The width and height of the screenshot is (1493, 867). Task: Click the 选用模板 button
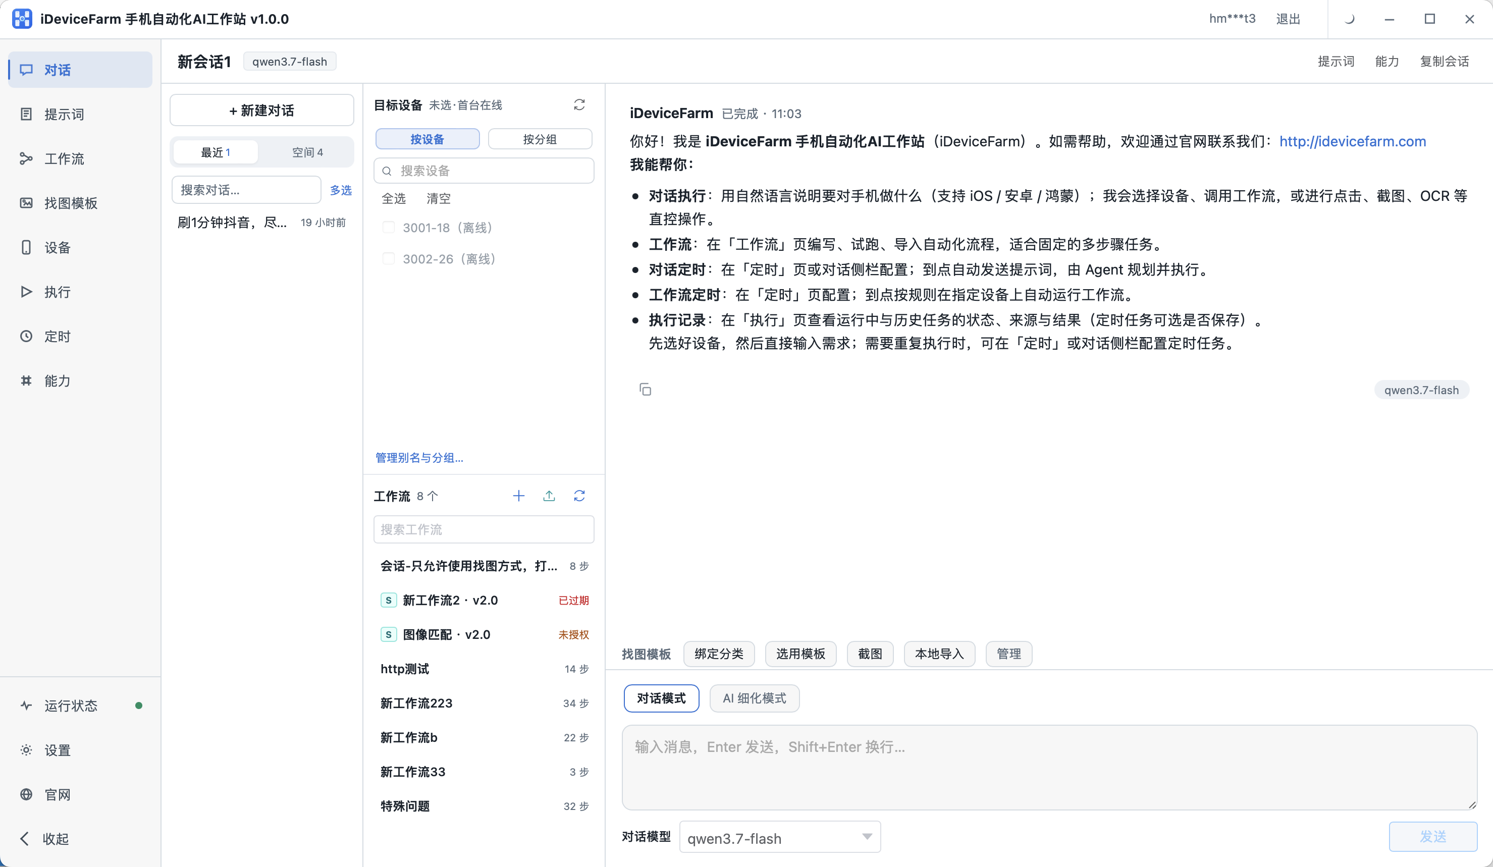801,654
